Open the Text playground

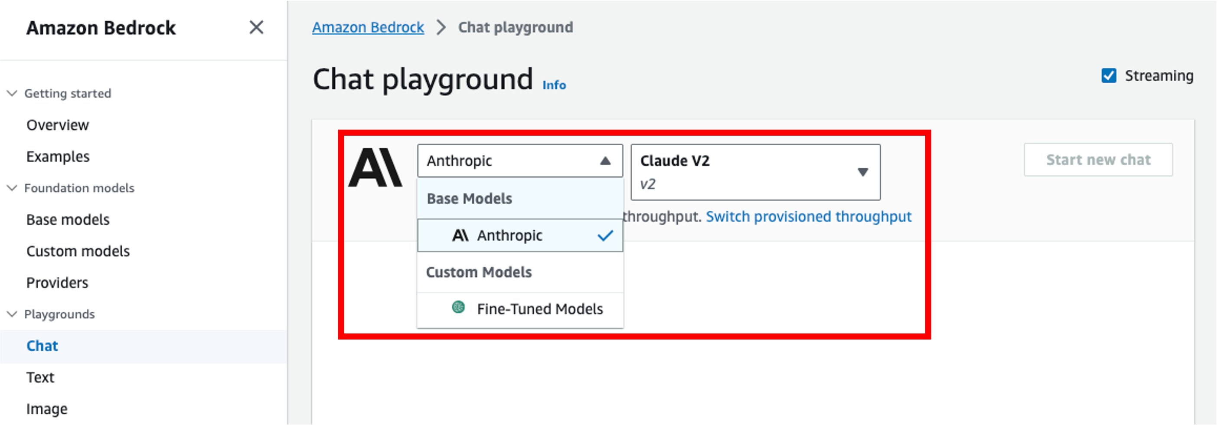40,377
